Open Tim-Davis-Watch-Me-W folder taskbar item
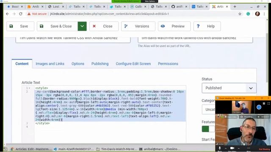Viewport: 271px width, 152px height. tap(117, 149)
